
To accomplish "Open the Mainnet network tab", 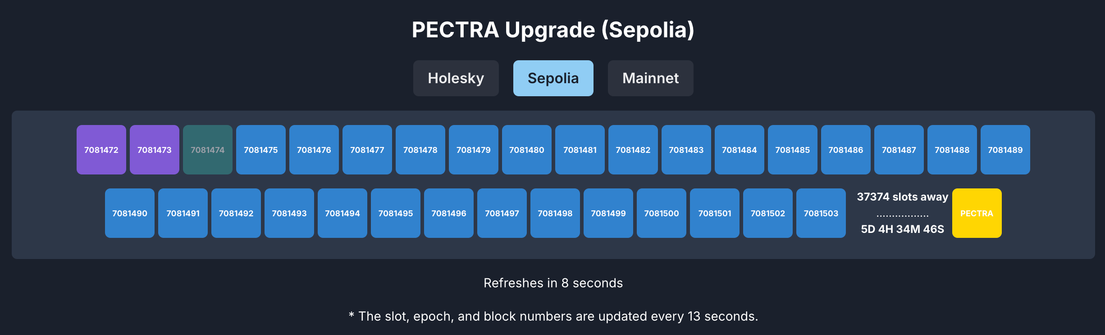I will tap(650, 78).
